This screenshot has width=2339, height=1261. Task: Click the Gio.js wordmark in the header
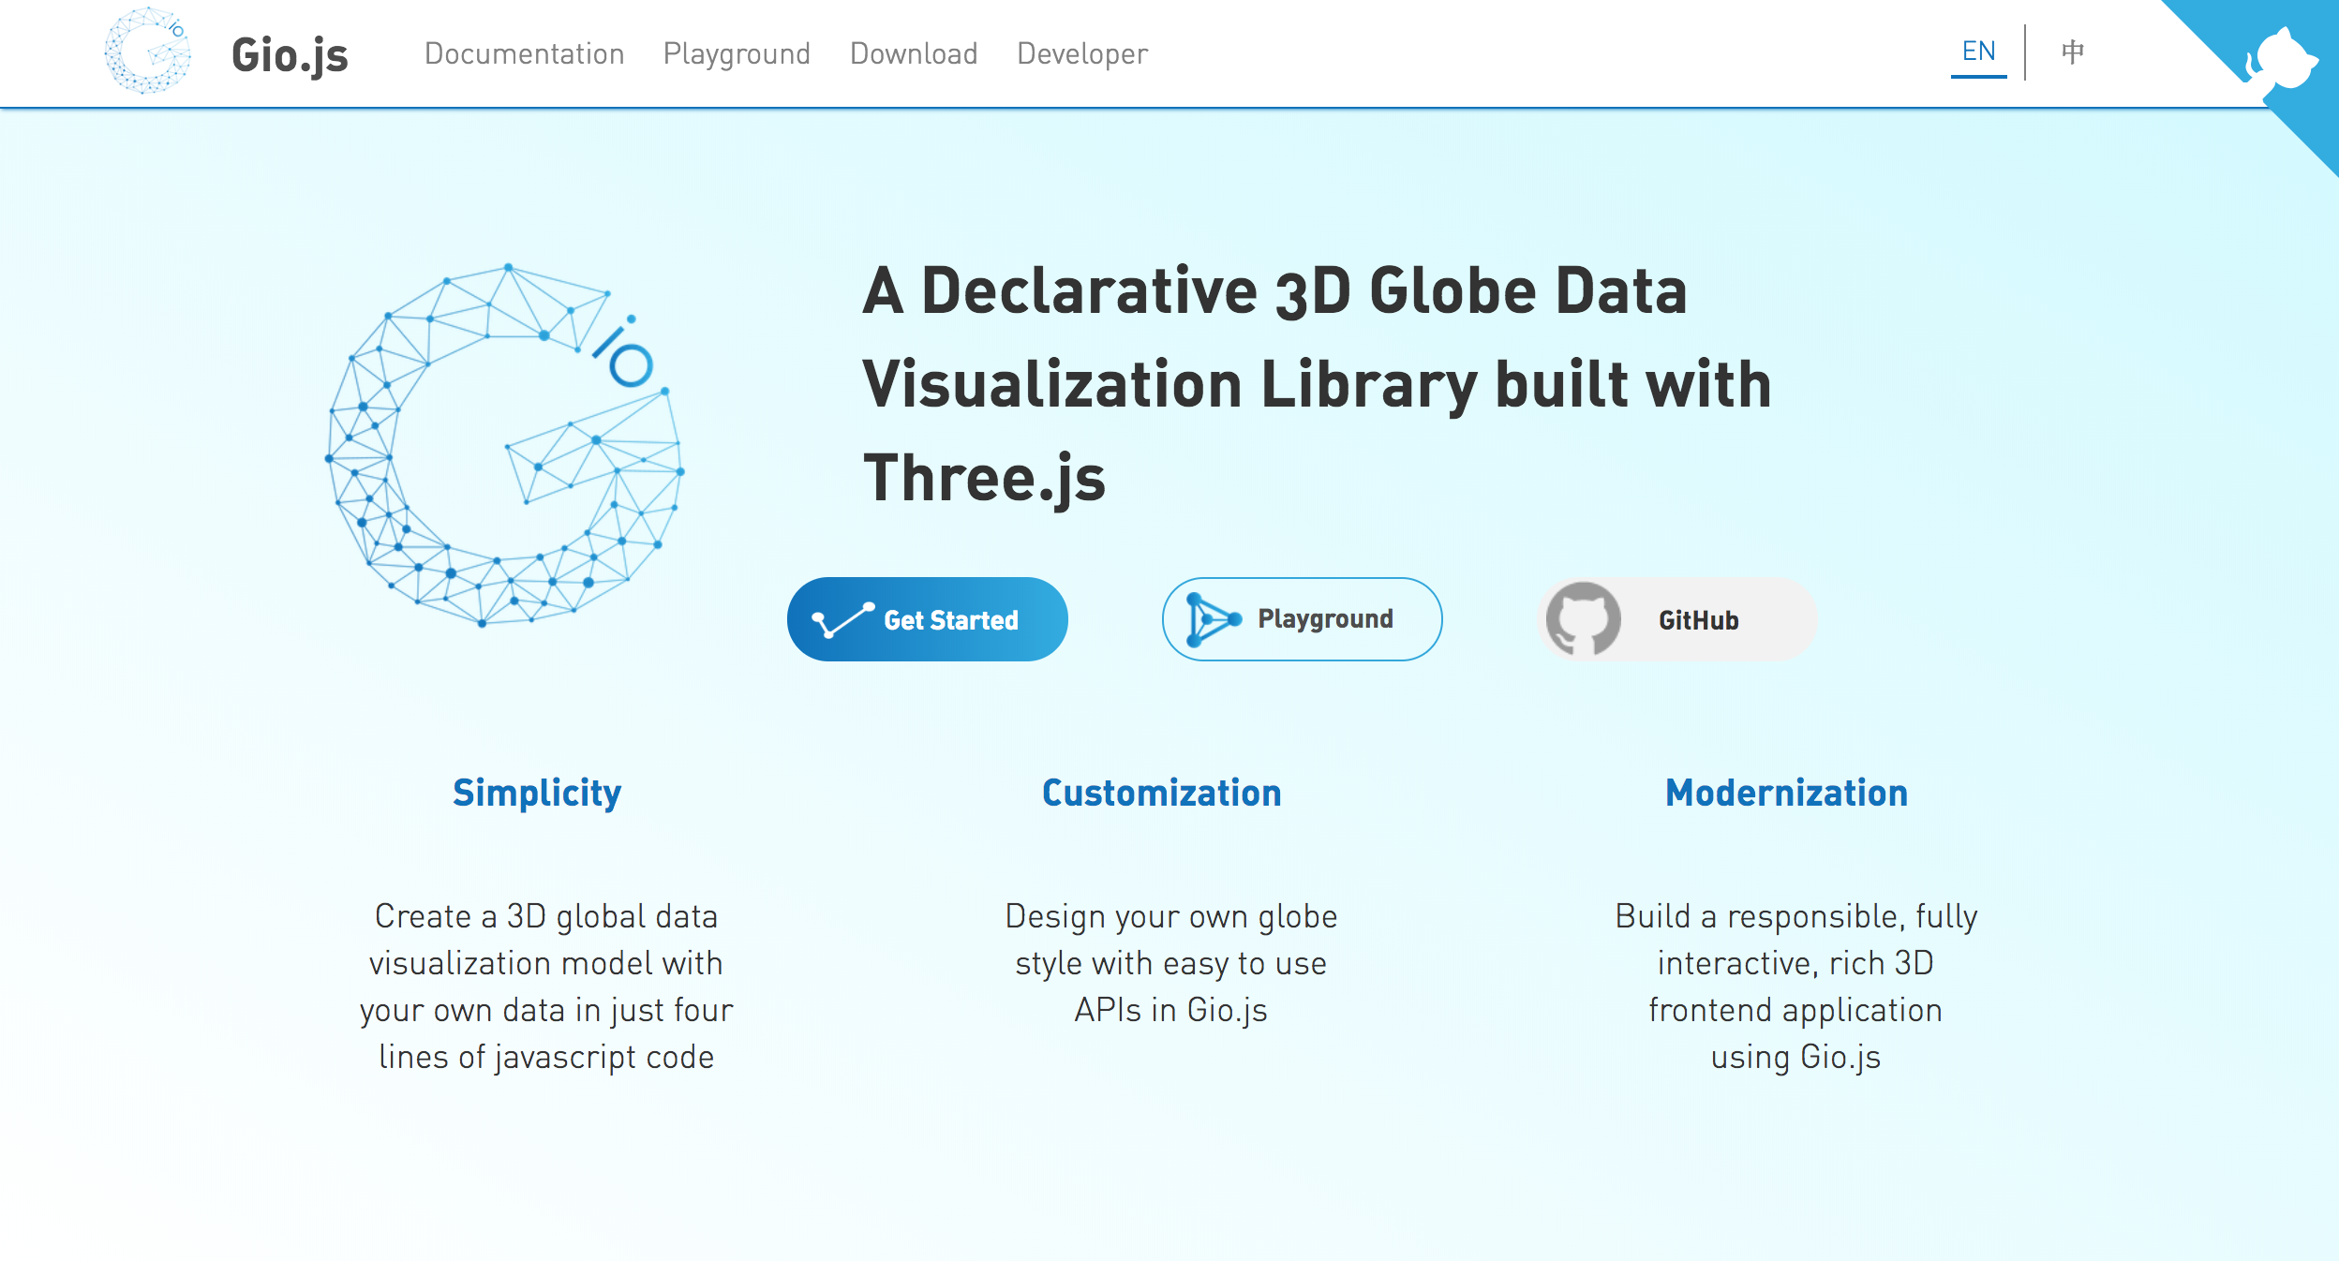288,54
